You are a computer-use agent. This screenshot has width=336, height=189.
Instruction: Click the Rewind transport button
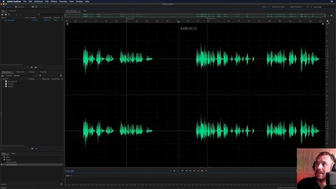tap(186, 171)
